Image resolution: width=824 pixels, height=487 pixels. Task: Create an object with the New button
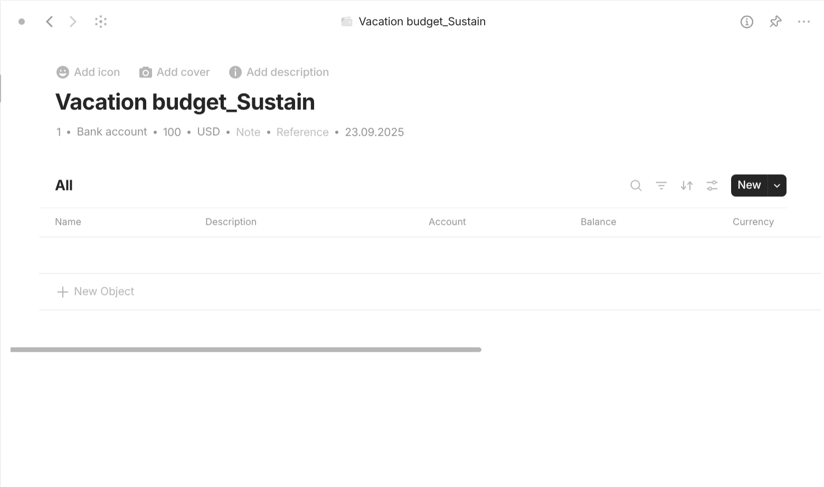749,185
